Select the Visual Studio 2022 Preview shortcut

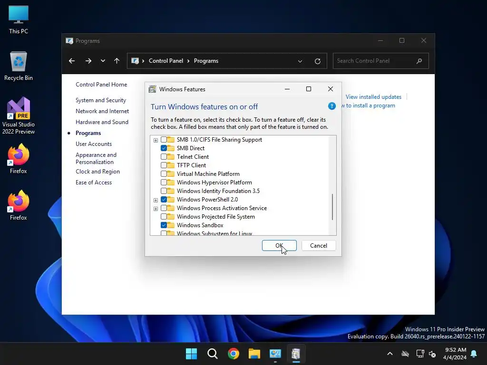click(19, 116)
